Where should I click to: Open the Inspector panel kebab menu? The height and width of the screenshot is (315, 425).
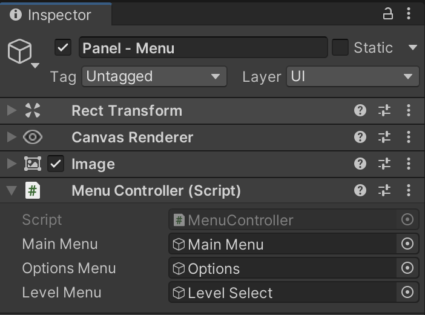pos(410,14)
